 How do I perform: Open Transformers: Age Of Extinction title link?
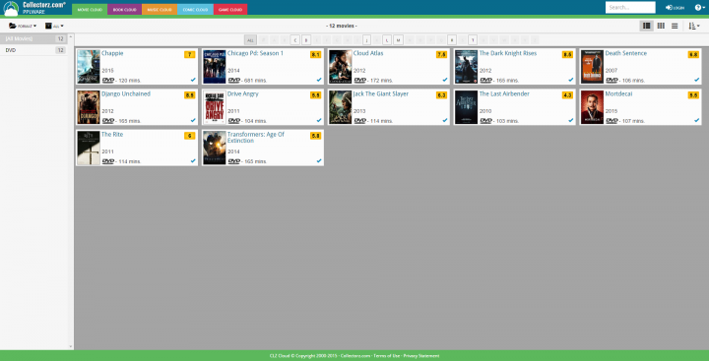pyautogui.click(x=255, y=138)
